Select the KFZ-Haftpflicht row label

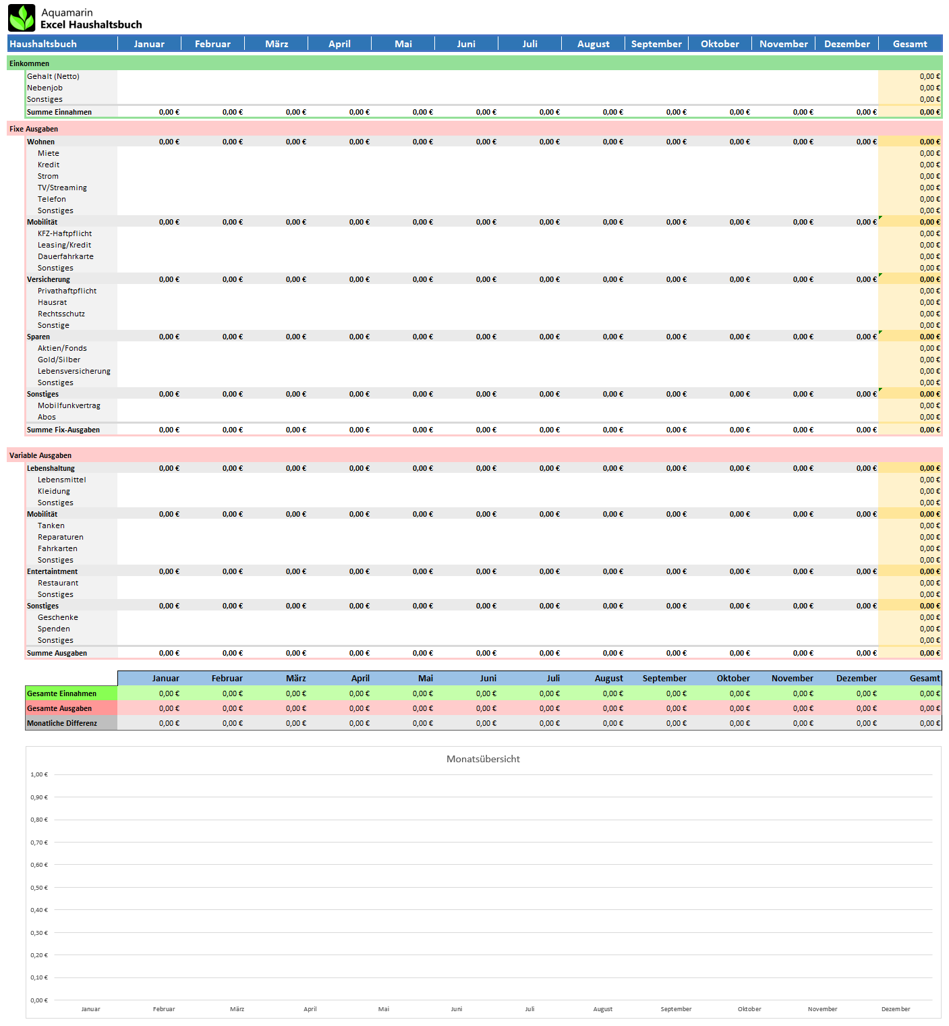click(x=65, y=233)
